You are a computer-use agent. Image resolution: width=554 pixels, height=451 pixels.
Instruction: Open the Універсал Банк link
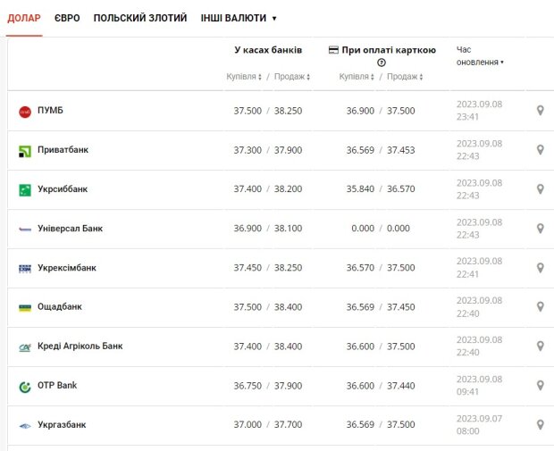[70, 229]
